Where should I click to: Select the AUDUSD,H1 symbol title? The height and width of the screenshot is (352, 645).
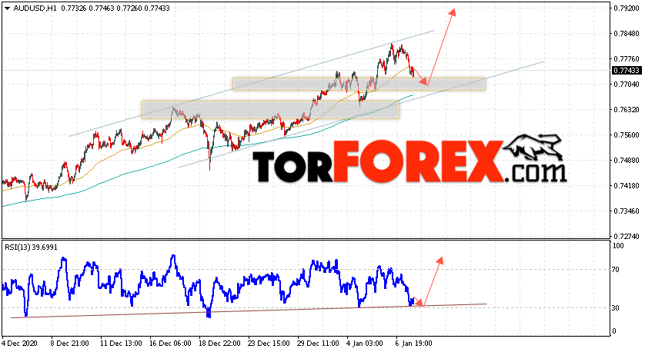(x=35, y=8)
